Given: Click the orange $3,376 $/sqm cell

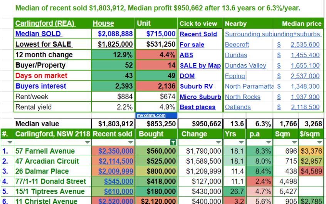Looking at the screenshot, I should point(311,151).
